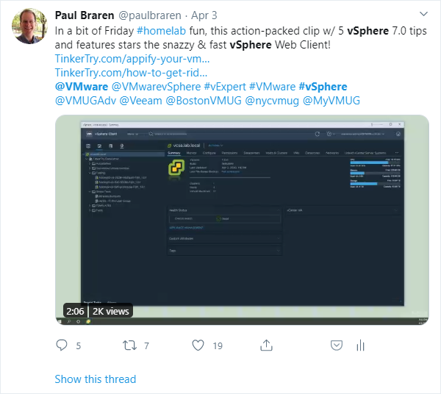The image size is (441, 394).
Task: Open the @paulbraren handle link
Action: [150, 15]
